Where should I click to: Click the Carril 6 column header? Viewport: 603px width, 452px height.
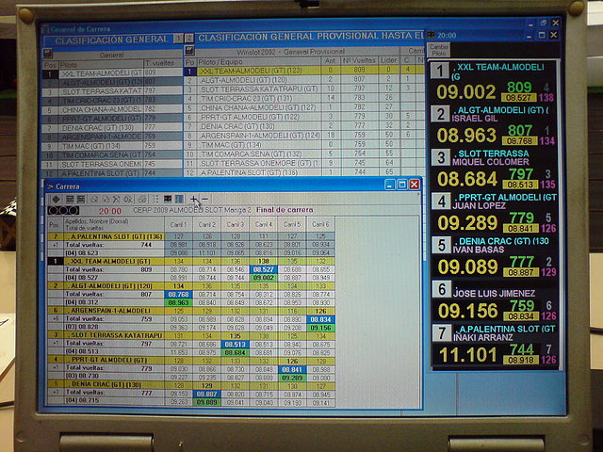coord(320,224)
